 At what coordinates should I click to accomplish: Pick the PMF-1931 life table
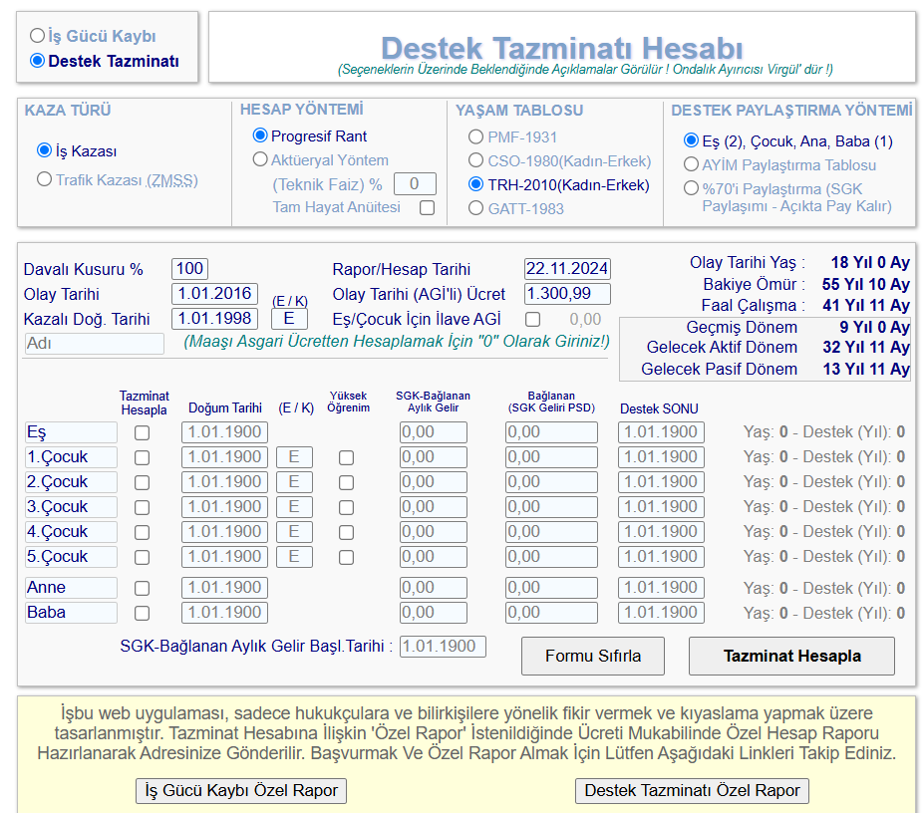[x=475, y=136]
